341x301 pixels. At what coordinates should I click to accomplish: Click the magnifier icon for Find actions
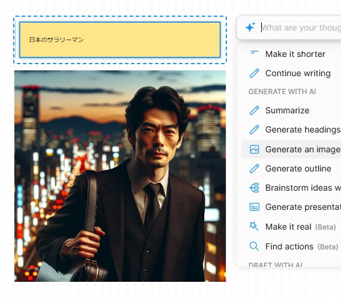254,246
